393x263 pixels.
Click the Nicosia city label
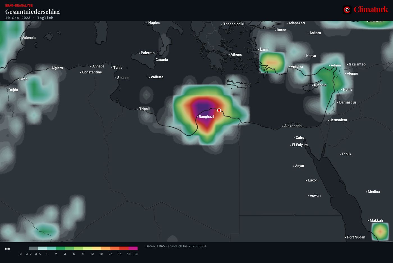click(320, 85)
